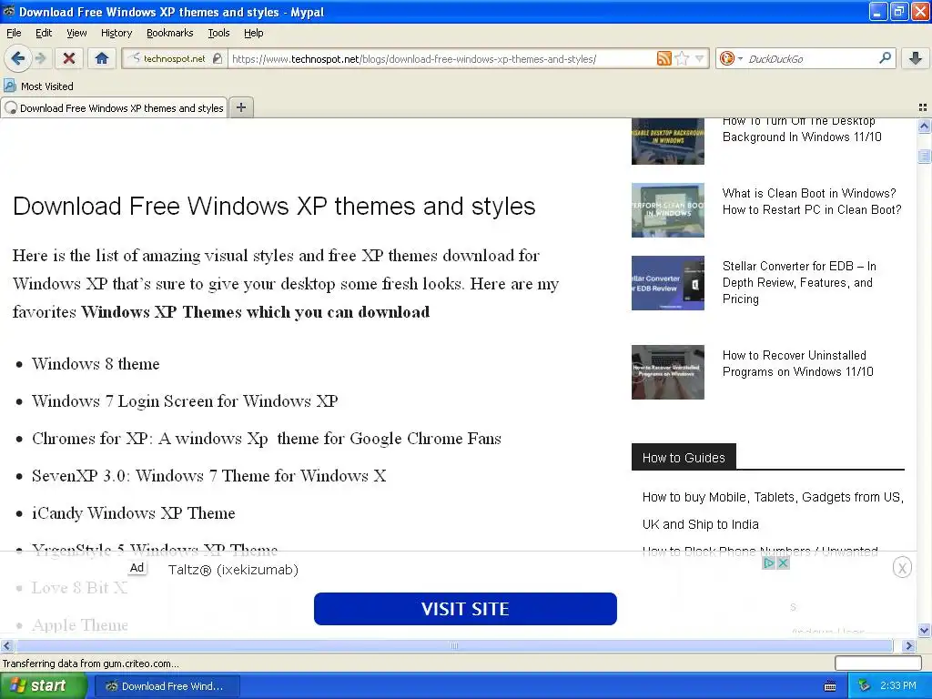Open the File menu
This screenshot has width=932, height=699.
pos(14,33)
